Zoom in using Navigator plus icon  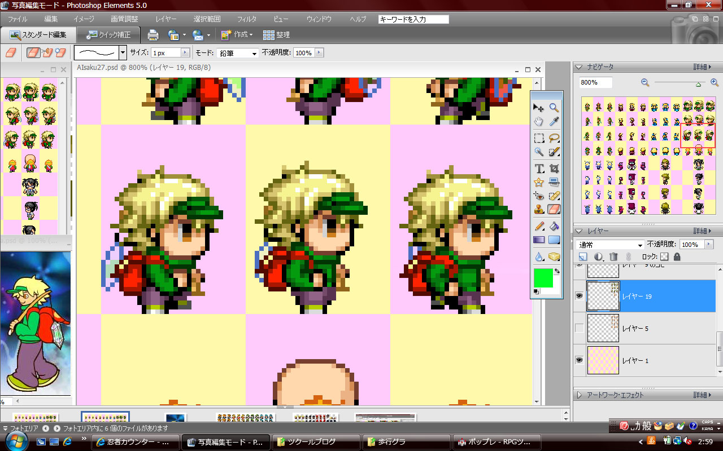715,82
